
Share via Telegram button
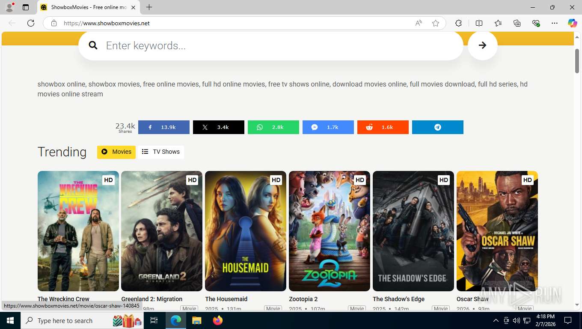[x=437, y=127]
